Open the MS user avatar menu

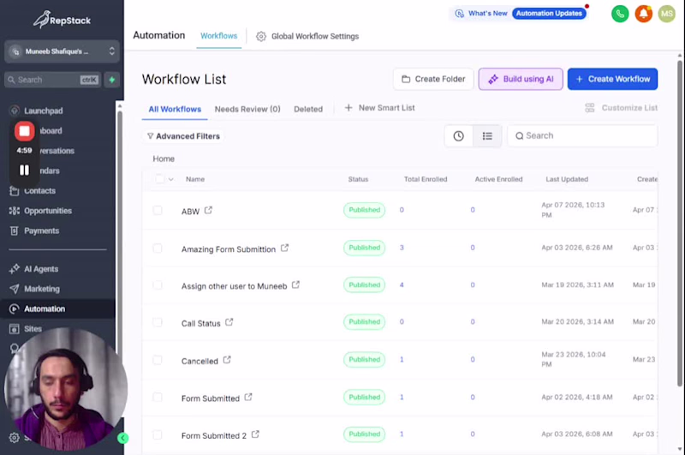click(667, 14)
